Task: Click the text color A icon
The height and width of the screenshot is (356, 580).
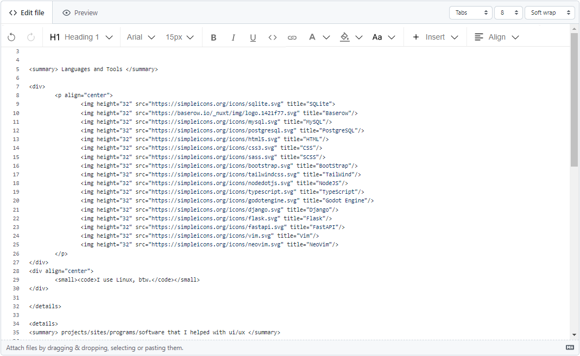Action: pos(312,37)
